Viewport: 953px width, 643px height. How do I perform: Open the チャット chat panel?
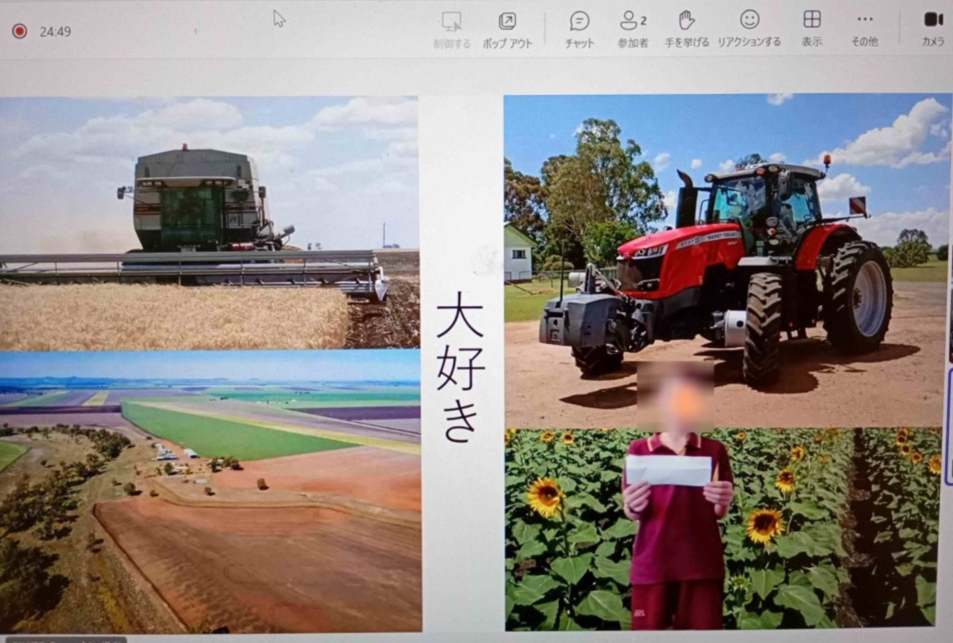click(579, 30)
